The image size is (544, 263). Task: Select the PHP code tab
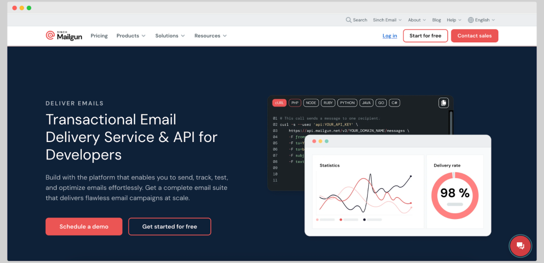point(295,103)
